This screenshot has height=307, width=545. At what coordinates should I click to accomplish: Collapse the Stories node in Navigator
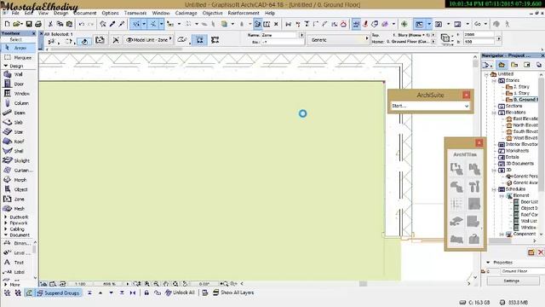pos(494,80)
